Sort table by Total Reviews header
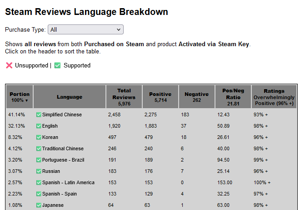This screenshot has height=210, width=305. [x=124, y=97]
